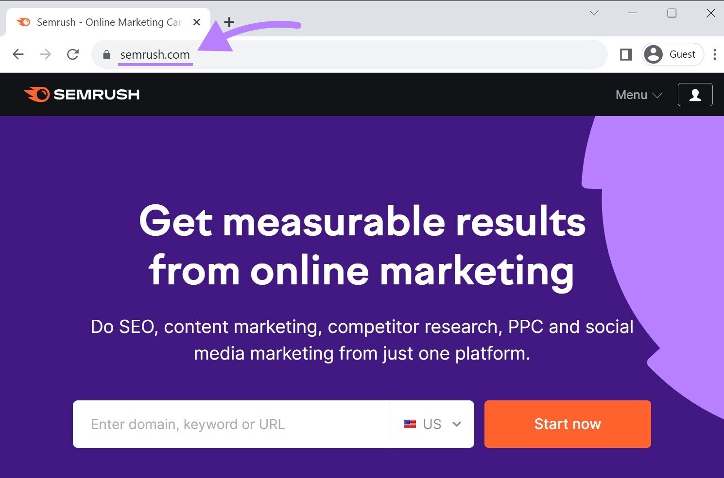This screenshot has width=724, height=478.
Task: Click the semrush.com address bar
Action: tap(340, 54)
